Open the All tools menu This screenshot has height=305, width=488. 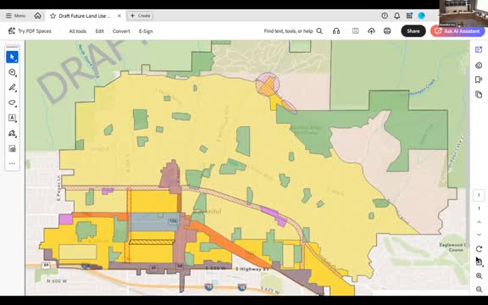click(77, 31)
